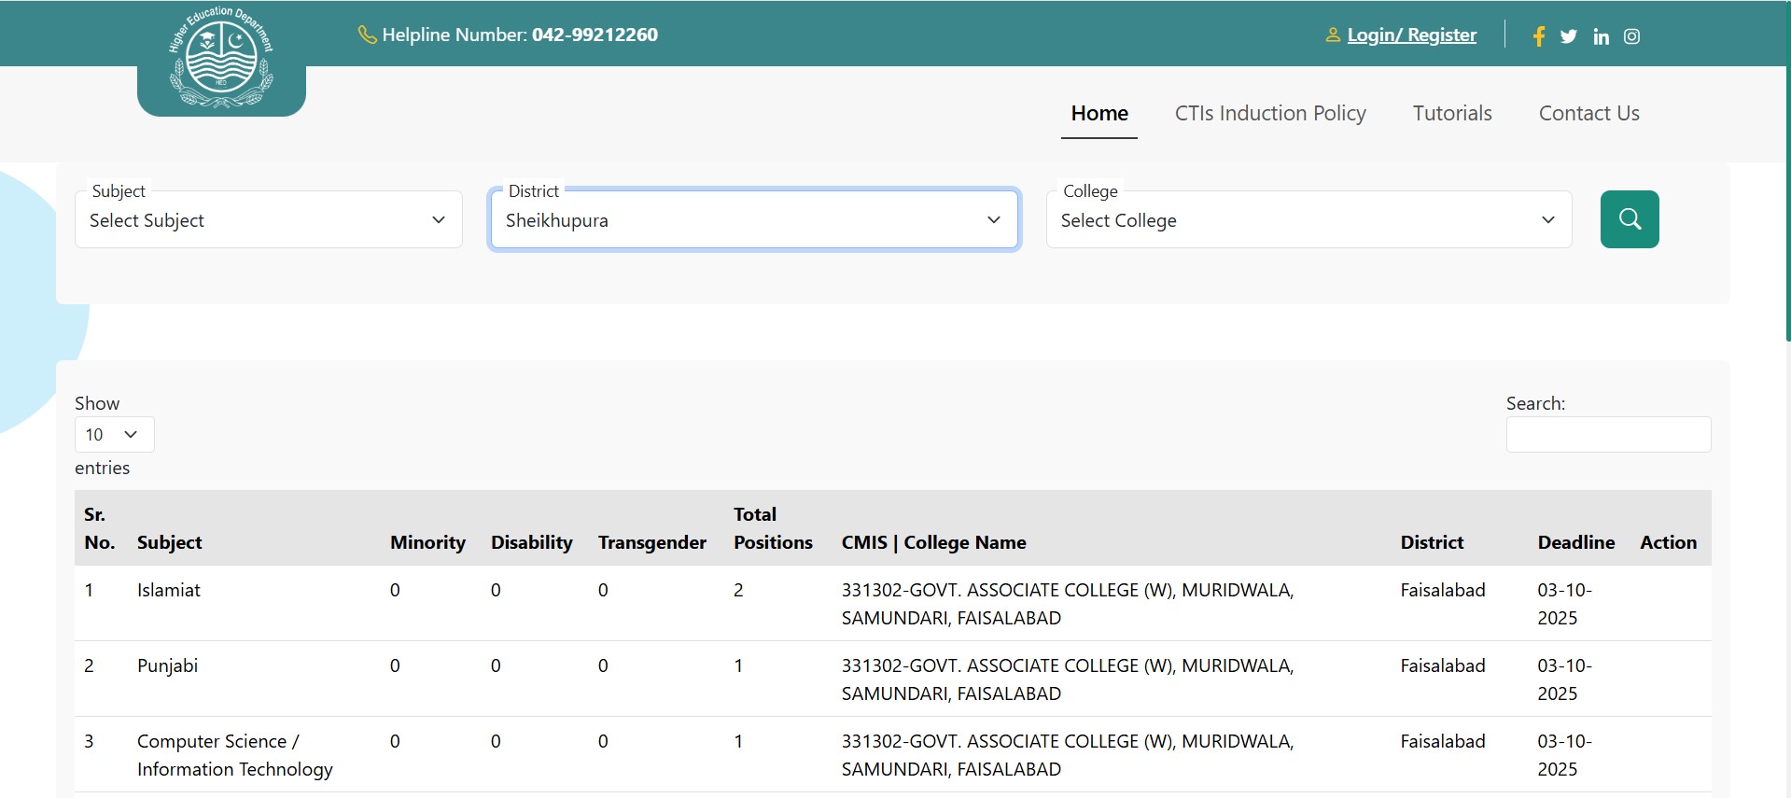Sort table by Total Positions column
Screen dimensions: 1791x798
pyautogui.click(x=772, y=528)
